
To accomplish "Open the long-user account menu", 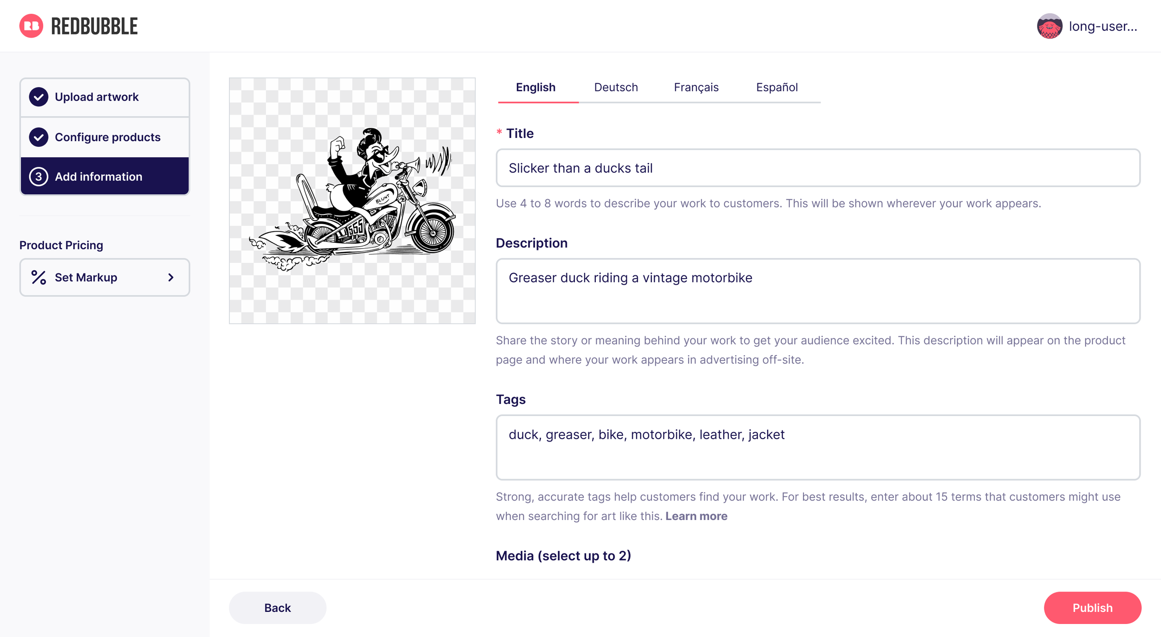I will tap(1102, 26).
